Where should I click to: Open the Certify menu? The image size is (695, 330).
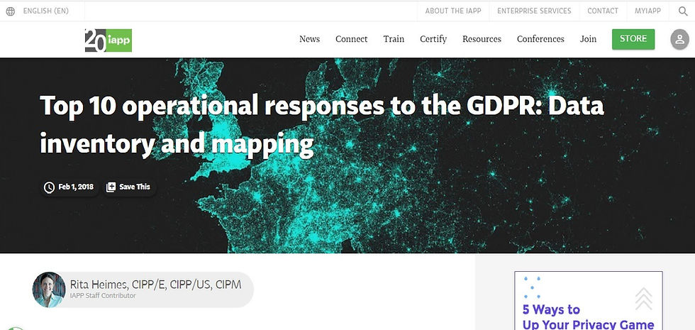tap(433, 39)
